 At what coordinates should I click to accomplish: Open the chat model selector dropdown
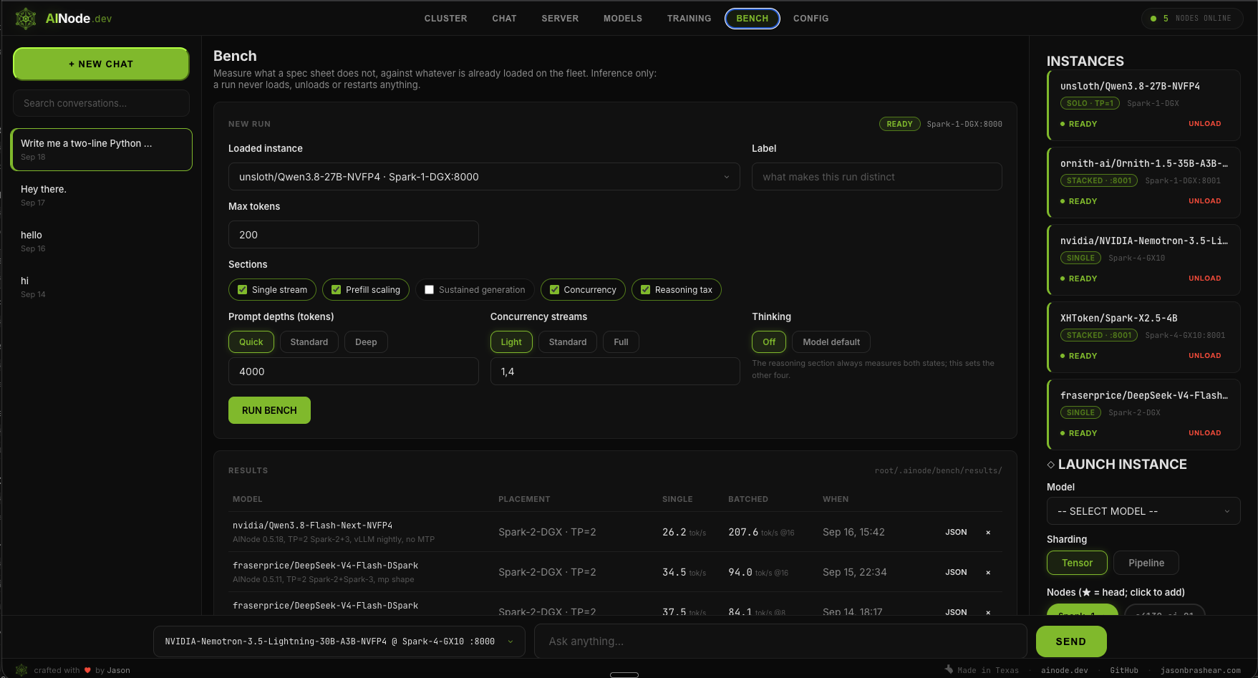339,641
